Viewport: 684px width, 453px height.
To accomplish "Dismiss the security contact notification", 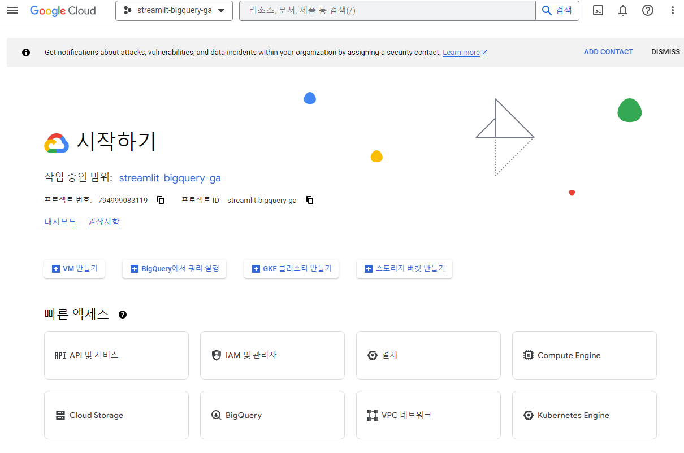I will click(666, 52).
